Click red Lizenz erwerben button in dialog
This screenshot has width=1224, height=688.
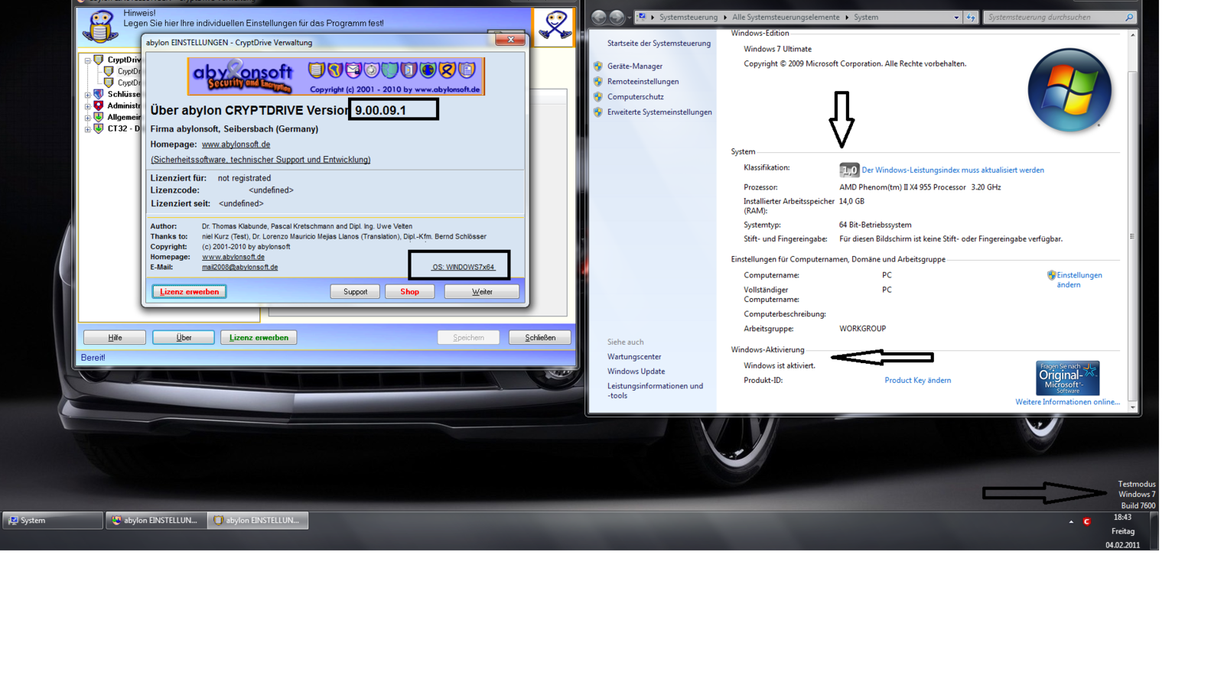click(189, 291)
